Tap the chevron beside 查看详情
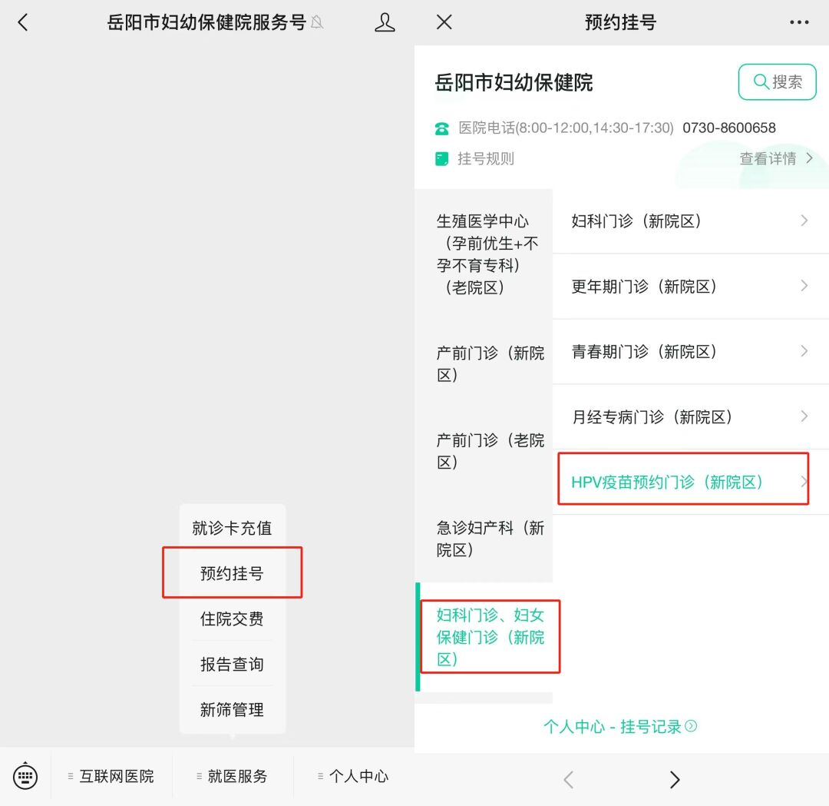Screen dimensions: 829x806 [809, 158]
